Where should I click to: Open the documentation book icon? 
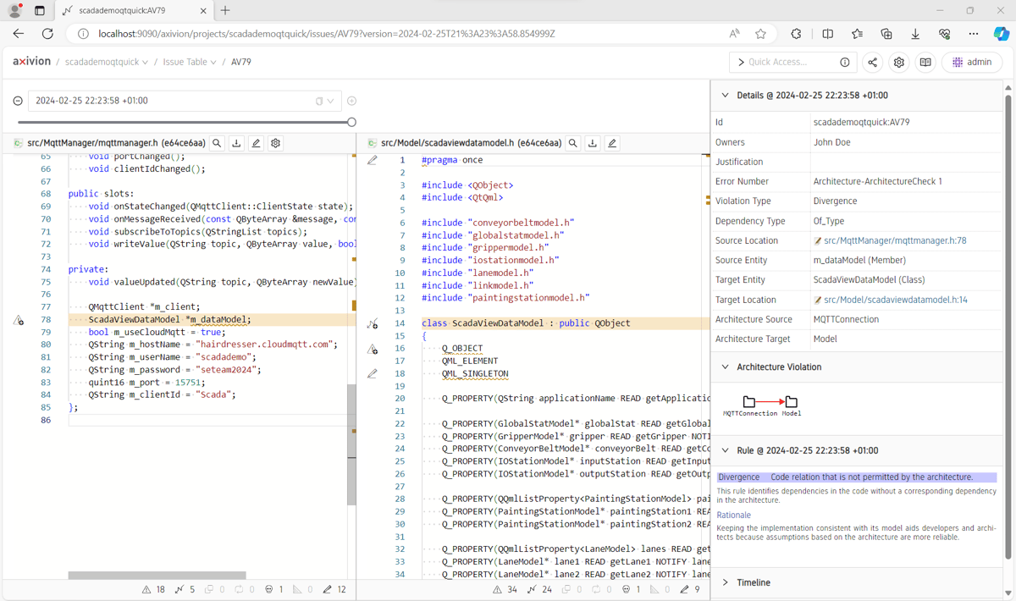click(925, 62)
